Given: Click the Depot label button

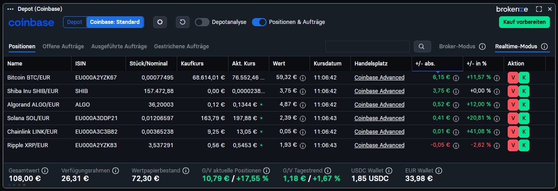Looking at the screenshot, I should click(75, 22).
